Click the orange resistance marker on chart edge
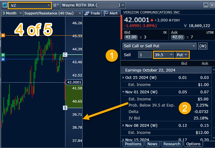Viewport: 215px width, 148px height. pos(3,36)
